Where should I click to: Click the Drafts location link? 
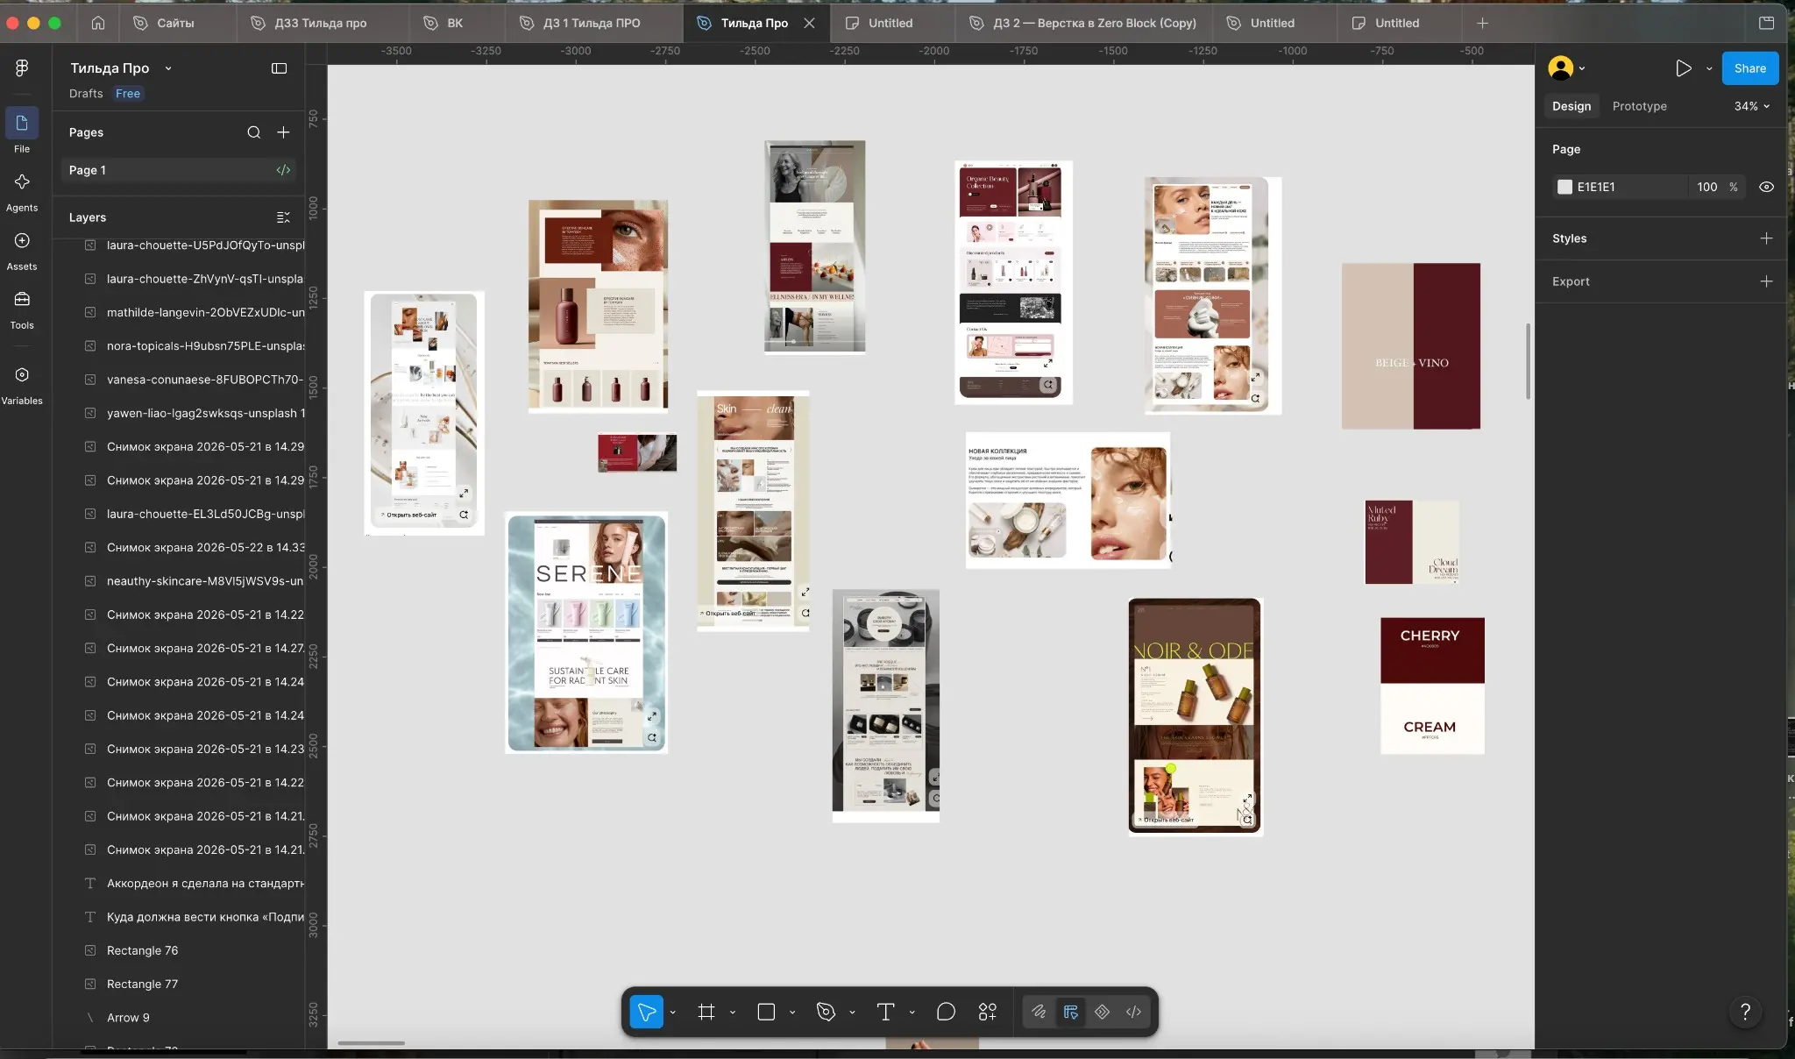point(86,94)
